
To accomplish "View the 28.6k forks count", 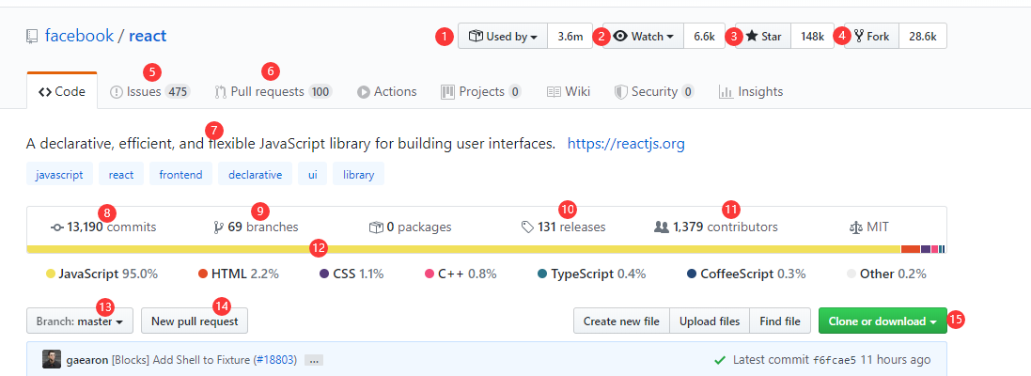I will tap(923, 37).
